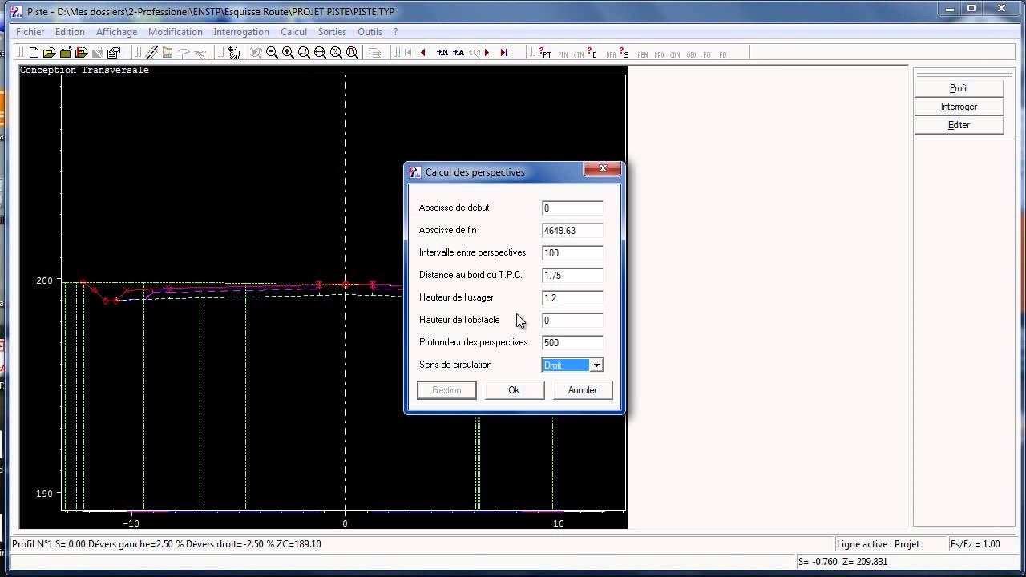This screenshot has width=1026, height=577.
Task: Click the Sens de circulation label
Action: (455, 365)
